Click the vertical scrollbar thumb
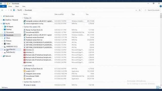This screenshot has width=162, height=91. 161,16
